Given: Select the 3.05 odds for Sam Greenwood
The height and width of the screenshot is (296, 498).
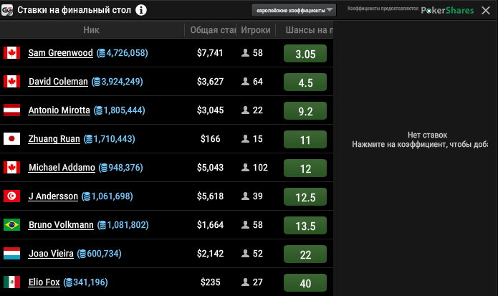Looking at the screenshot, I should coord(305,54).
